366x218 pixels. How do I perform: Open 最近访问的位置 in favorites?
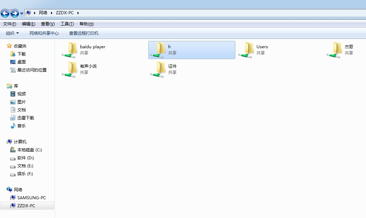[32, 70]
